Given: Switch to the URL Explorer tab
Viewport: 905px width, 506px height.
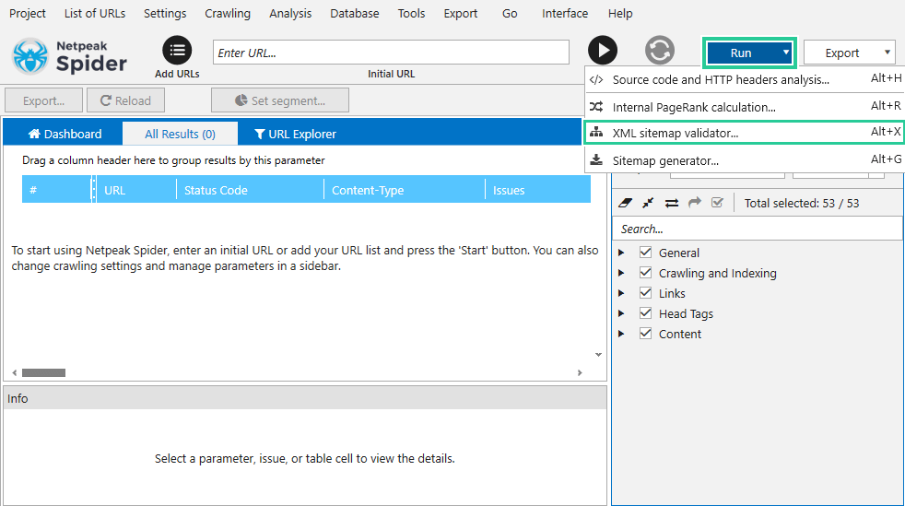Looking at the screenshot, I should (x=295, y=134).
